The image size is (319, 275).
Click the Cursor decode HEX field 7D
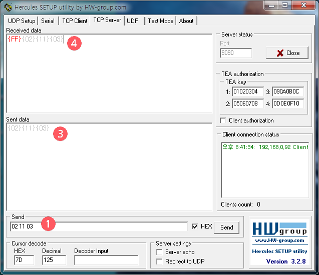24,260
